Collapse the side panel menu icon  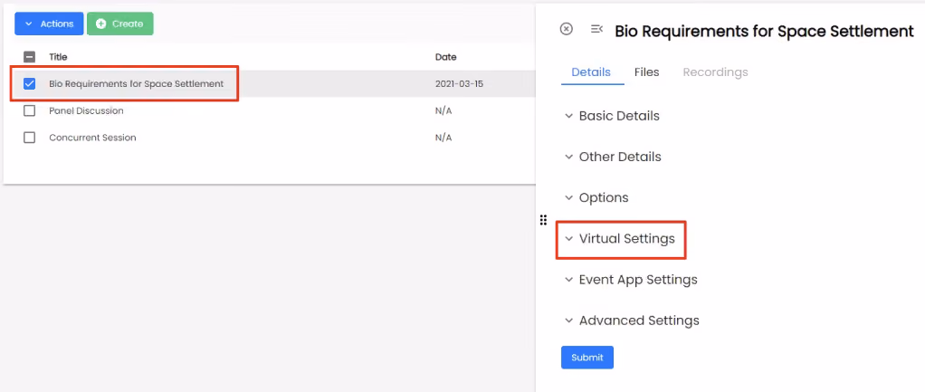596,29
